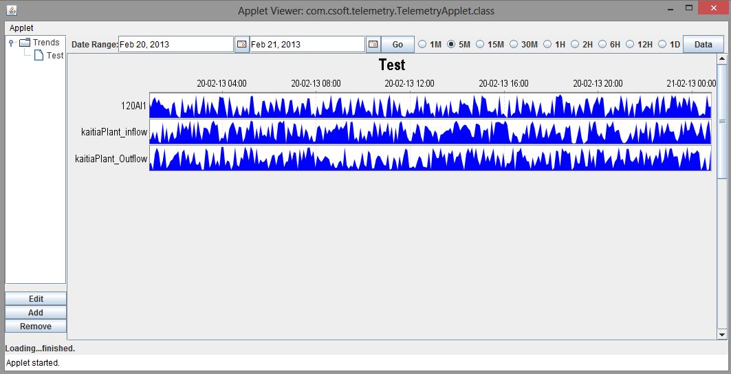Click the start date field Feb 20, 2013

pos(176,44)
